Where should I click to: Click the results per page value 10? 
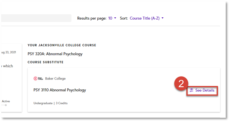pyautogui.click(x=110, y=18)
